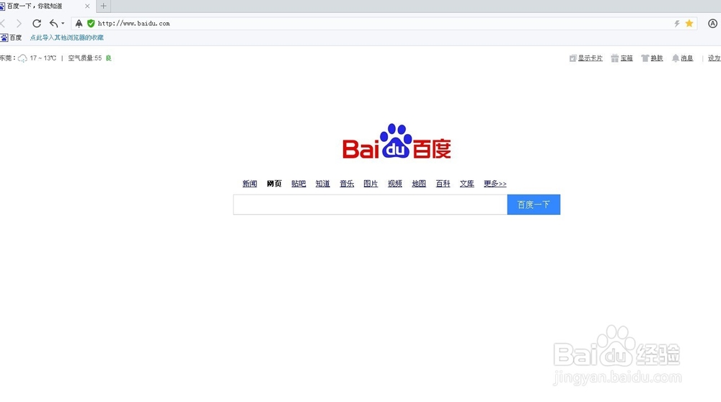Image resolution: width=721 pixels, height=402 pixels.
Task: Open a new tab with the plus button
Action: pyautogui.click(x=103, y=6)
